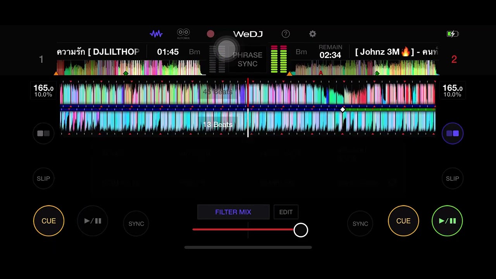Tap the WeDJ logo

coord(248,34)
